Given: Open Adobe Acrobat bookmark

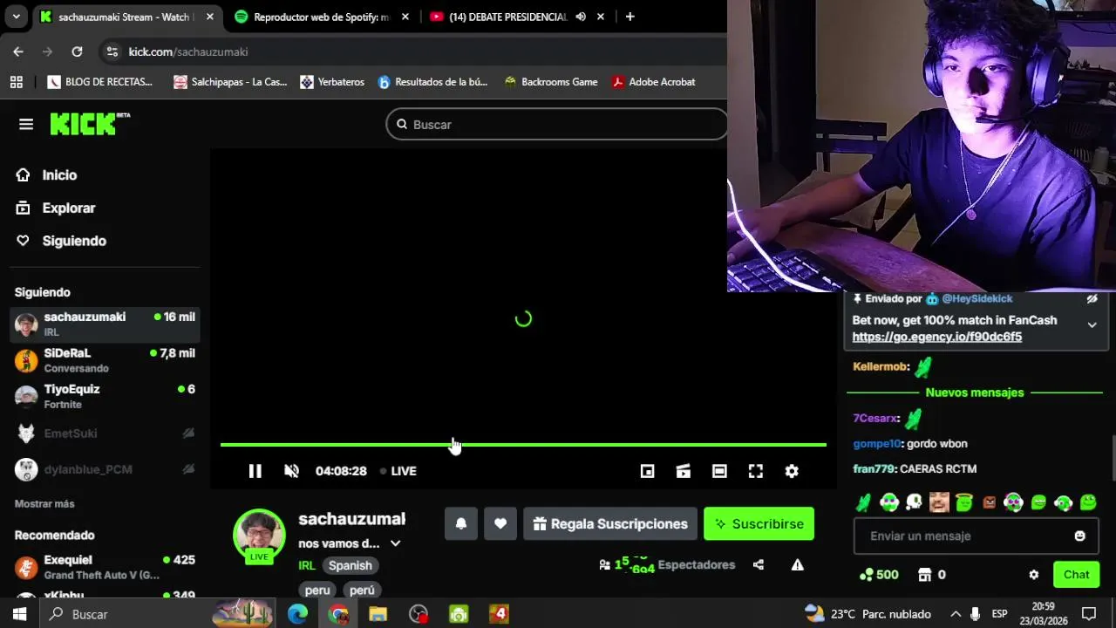Looking at the screenshot, I should 653,82.
